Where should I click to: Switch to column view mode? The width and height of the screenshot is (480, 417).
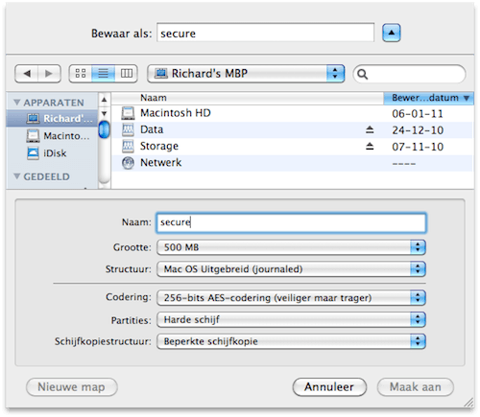127,74
